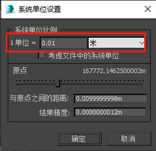Click the origin value 167772.1462500002m text

pos(114,71)
